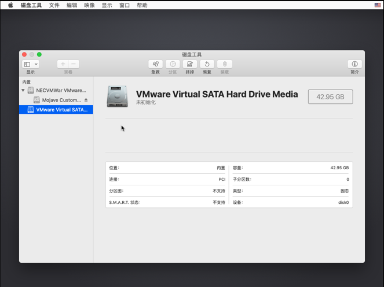Click the Mount (装载) toolbar icon
Screen dimensions: 384x287
click(225, 64)
